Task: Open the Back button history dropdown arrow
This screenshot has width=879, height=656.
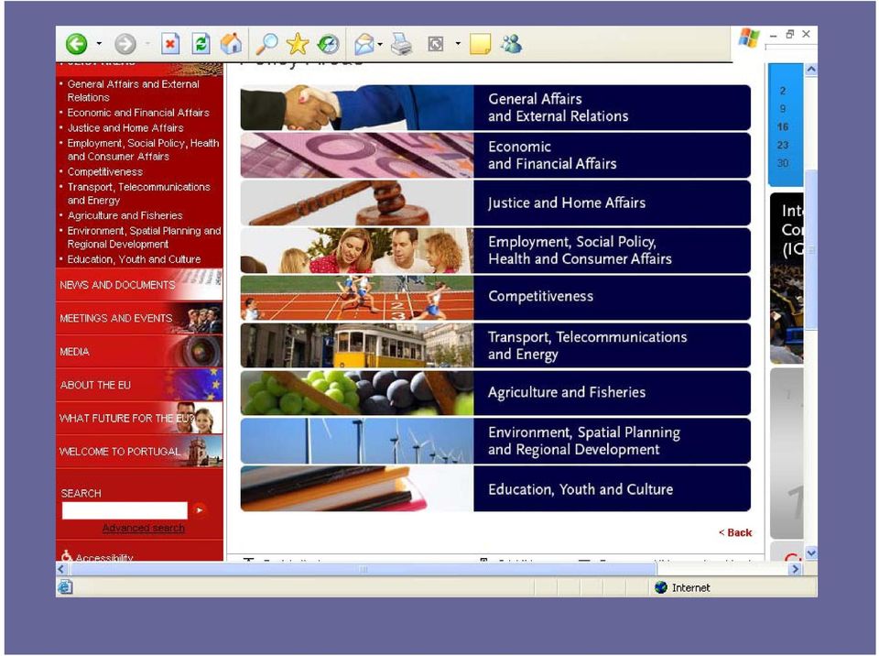Action: [99, 43]
